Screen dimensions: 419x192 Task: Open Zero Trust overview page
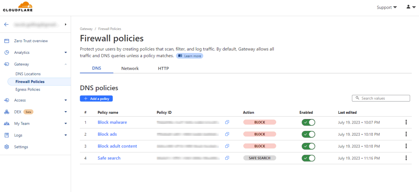[x=31, y=41]
